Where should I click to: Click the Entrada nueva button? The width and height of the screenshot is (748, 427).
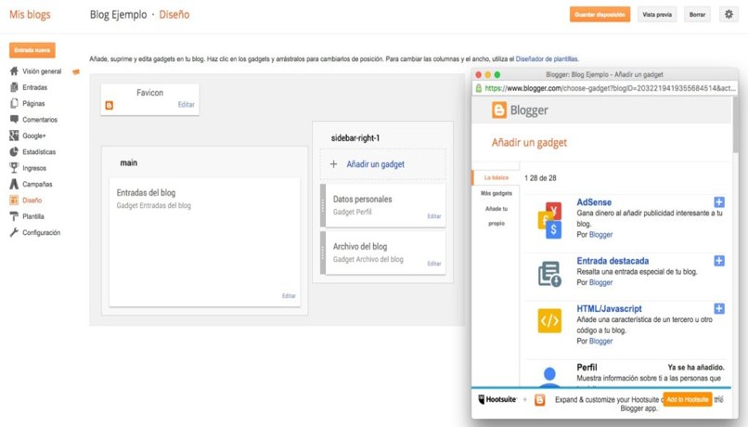click(32, 50)
